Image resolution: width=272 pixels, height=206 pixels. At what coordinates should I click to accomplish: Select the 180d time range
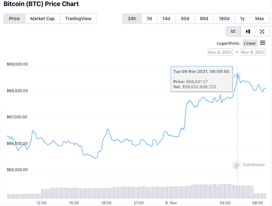pos(224,19)
